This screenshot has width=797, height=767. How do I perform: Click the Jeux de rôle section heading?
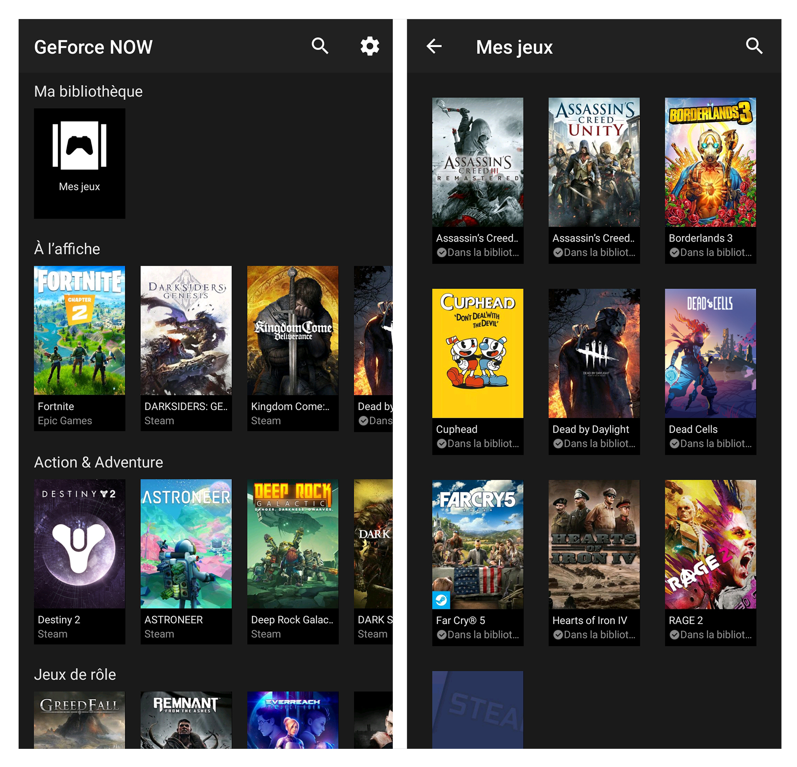tap(75, 674)
